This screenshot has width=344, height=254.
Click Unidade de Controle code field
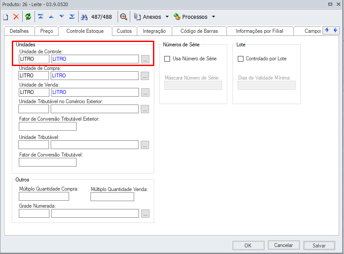(x=34, y=59)
